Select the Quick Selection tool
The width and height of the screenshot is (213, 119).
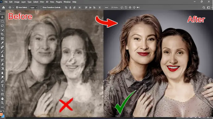tap(2, 30)
